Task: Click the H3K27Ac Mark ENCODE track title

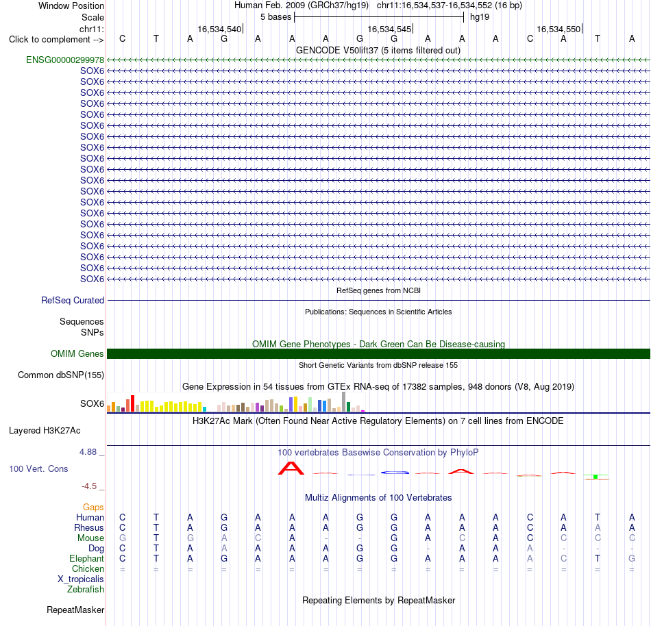Action: (x=378, y=421)
